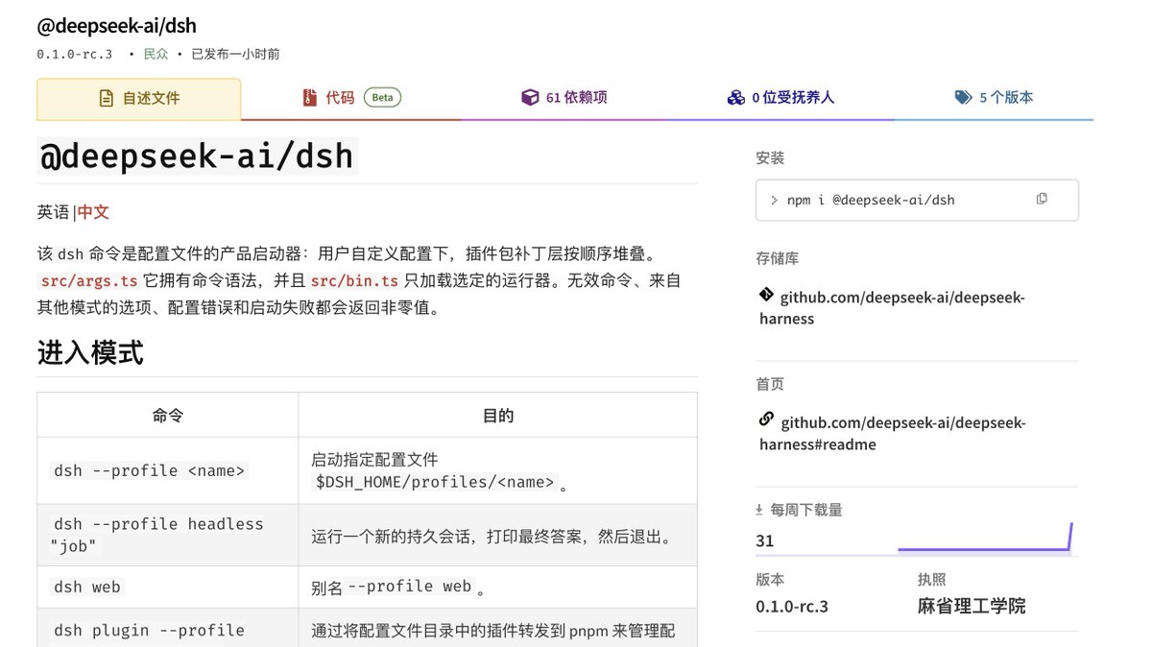Screen dimensions: 1152x647
Task: Click the npm i @deepseek-ai/dsh command field
Action: (917, 200)
